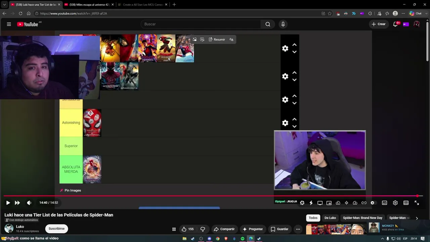430x242 pixels.
Task: Show more filter chips with right arrow
Action: pyautogui.click(x=417, y=218)
